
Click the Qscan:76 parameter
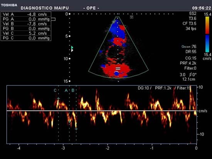coord(189,47)
